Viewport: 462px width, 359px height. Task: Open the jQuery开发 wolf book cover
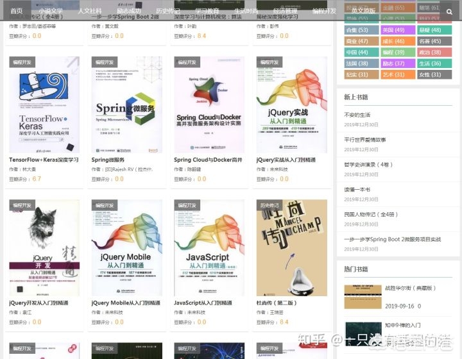point(44,247)
